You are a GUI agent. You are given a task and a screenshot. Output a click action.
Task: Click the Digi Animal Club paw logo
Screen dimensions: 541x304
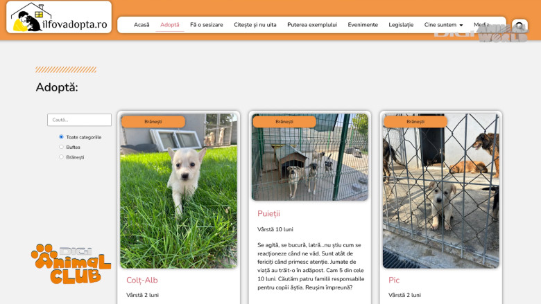click(71, 264)
